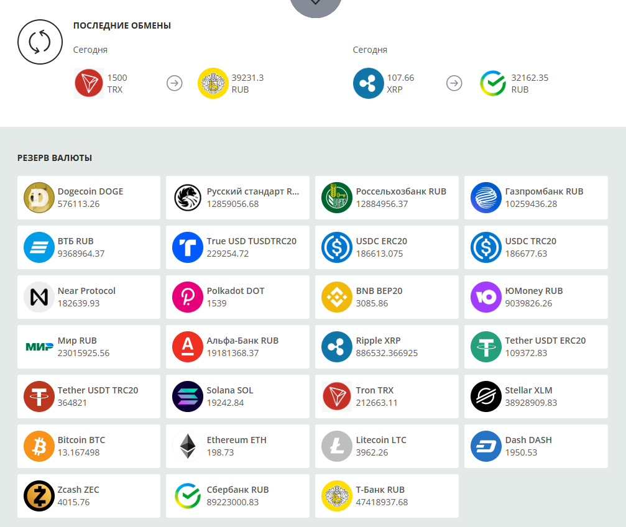Click the Dash DASH reserve value 1950.53
The image size is (626, 527).
click(x=522, y=452)
